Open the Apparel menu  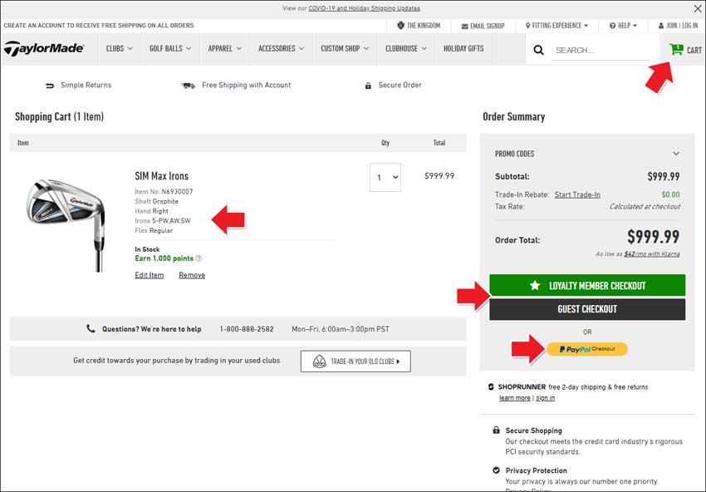225,48
